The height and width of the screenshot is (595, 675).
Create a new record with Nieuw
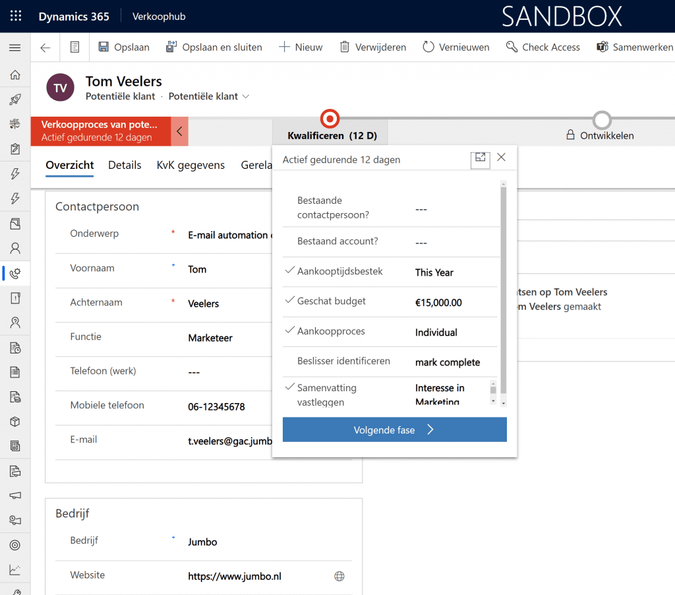tap(301, 47)
